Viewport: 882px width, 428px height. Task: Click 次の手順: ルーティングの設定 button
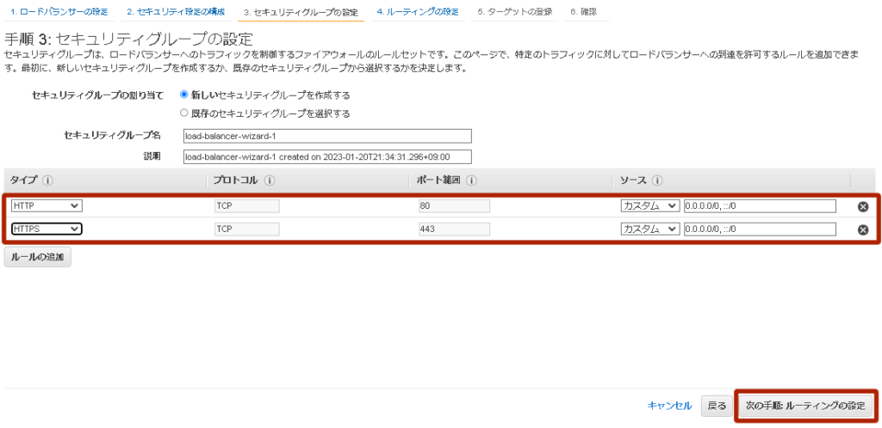(805, 406)
